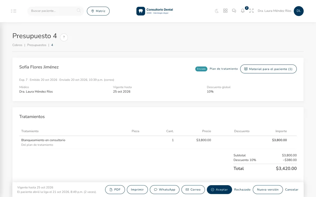Image resolution: width=316 pixels, height=197 pixels.
Task: Open the chat messages icon
Action: coord(234,11)
